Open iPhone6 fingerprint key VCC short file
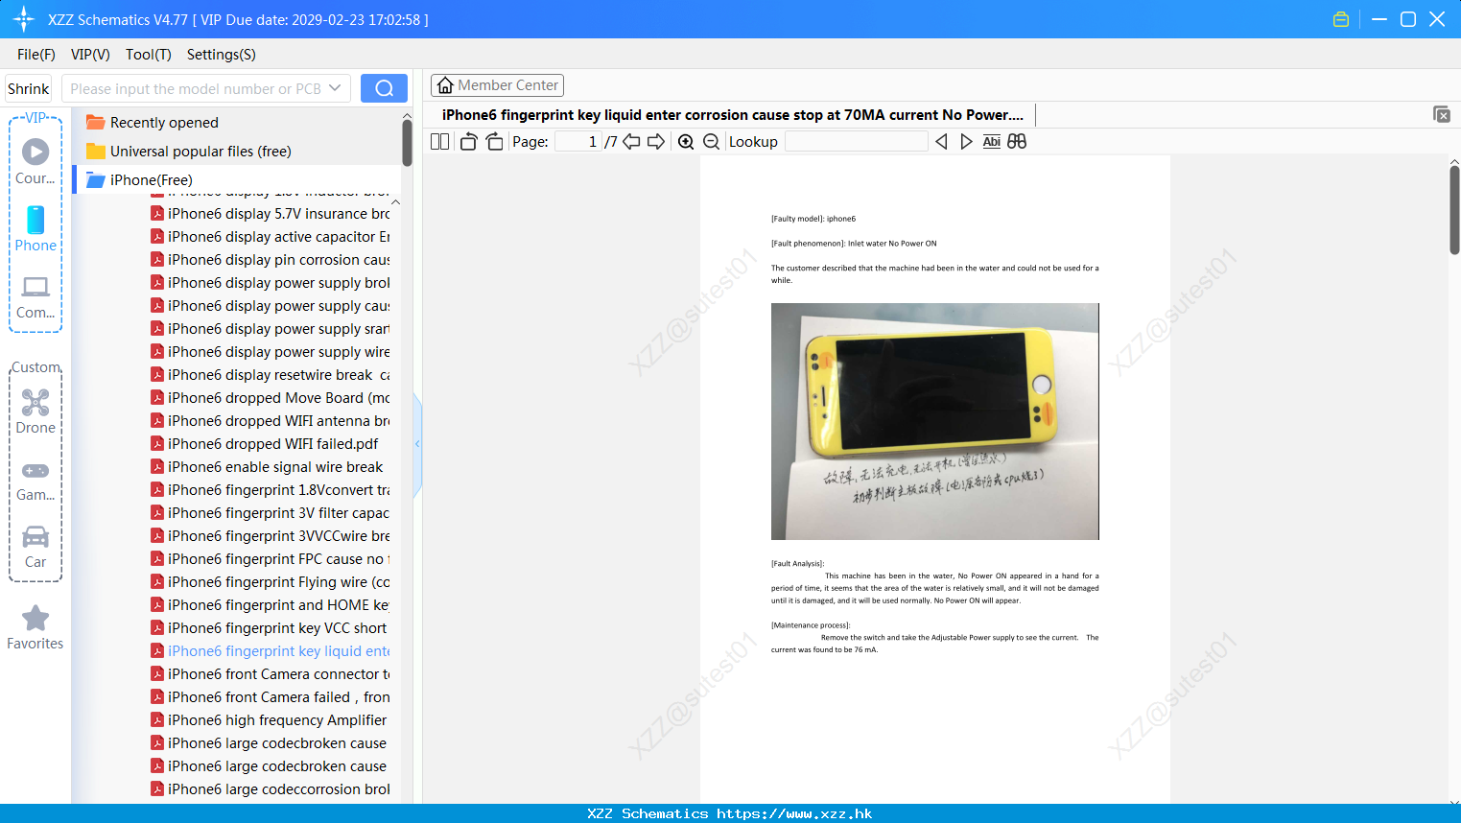Viewport: 1461px width, 823px height. point(270,628)
